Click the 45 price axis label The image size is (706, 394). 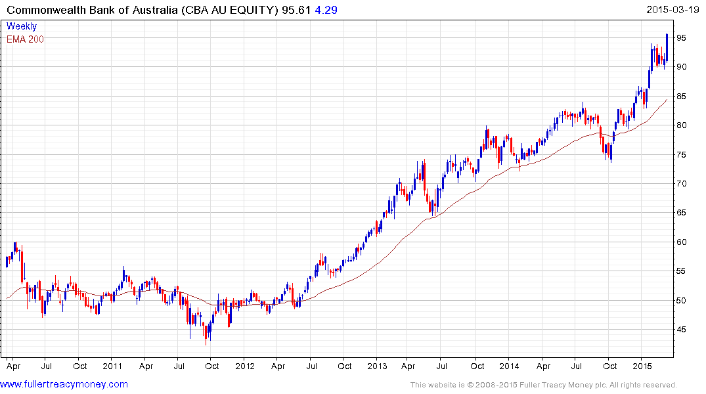click(x=682, y=330)
